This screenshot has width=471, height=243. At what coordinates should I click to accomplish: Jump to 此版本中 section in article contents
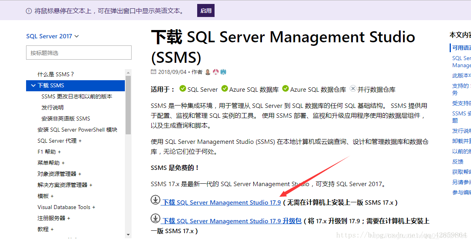click(x=462, y=76)
